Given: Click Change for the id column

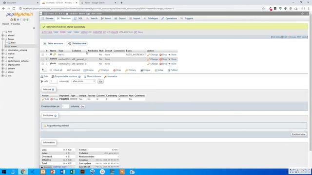Looking at the screenshot, I should (x=153, y=54).
